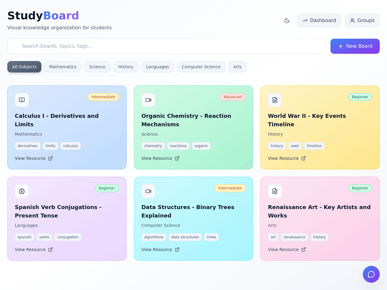387x290 pixels.
Task: Select the All Subjects filter
Action: pyautogui.click(x=24, y=67)
